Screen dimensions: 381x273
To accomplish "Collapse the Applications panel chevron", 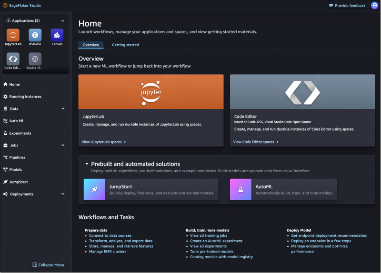I will click(63, 20).
